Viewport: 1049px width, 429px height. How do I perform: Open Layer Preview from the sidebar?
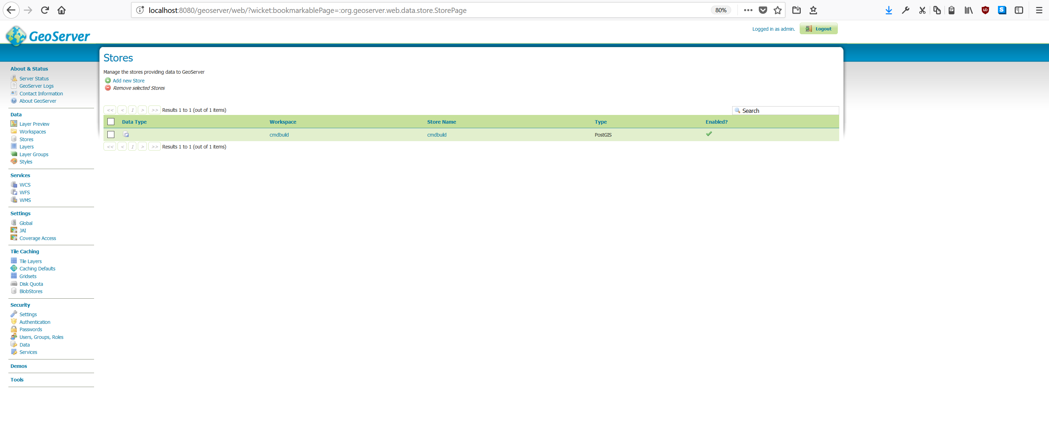[x=34, y=124]
